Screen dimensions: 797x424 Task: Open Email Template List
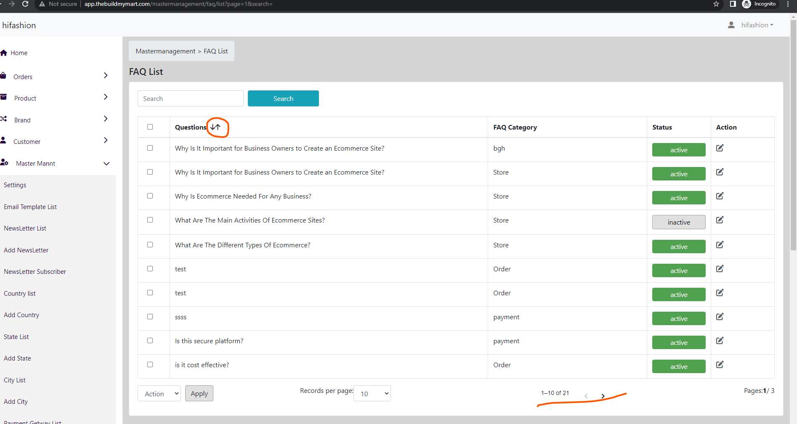coord(30,207)
